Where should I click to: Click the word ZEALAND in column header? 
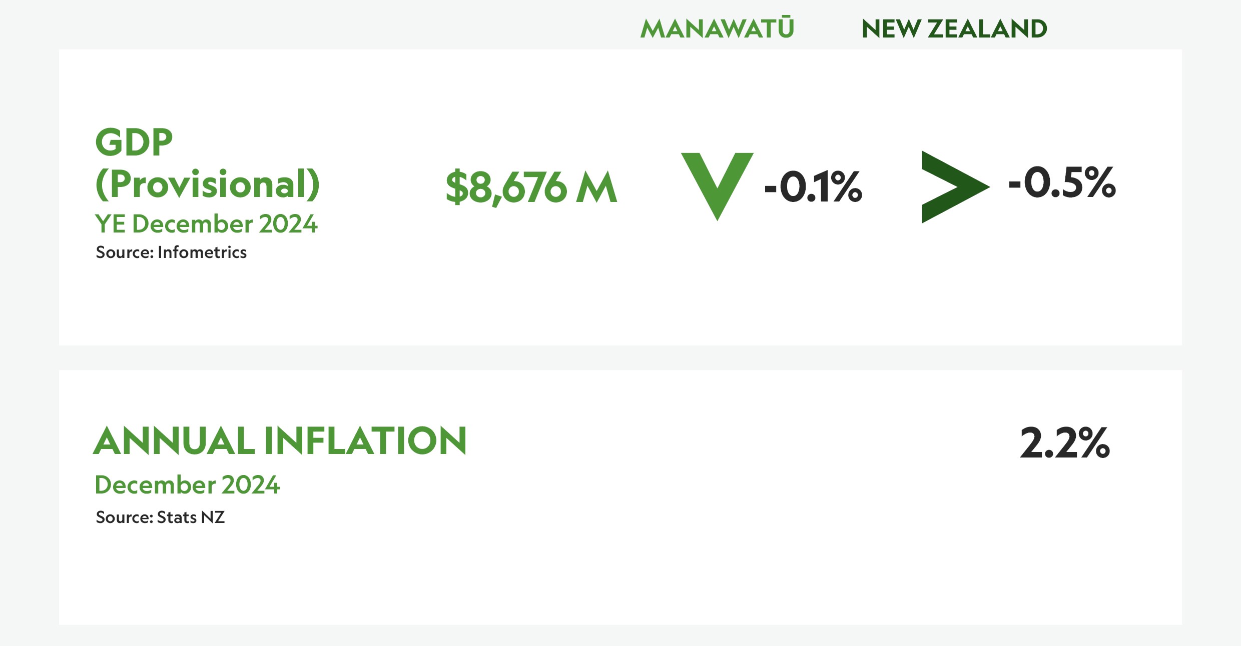pos(987,28)
